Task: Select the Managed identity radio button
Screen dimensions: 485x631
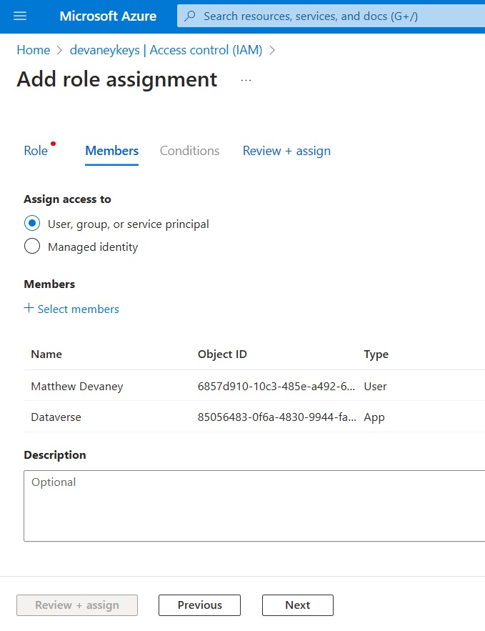Action: (32, 247)
